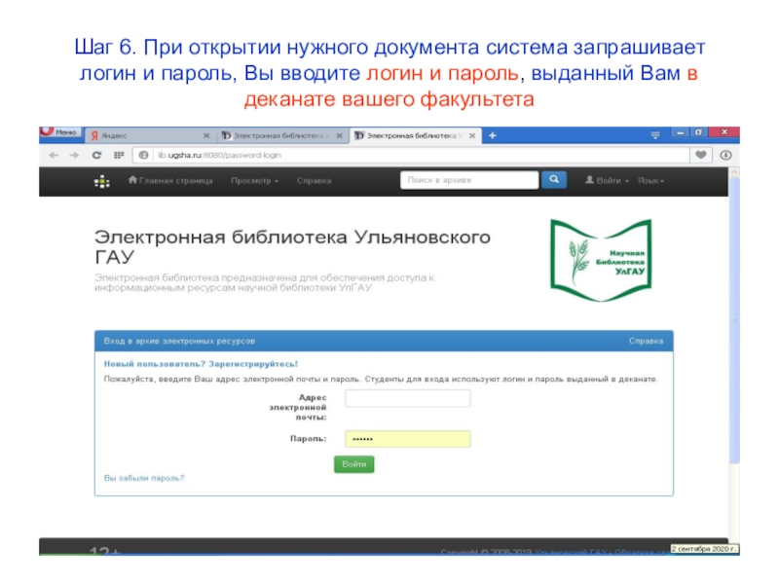
Task: Expand the Войти user dropdown
Action: [x=607, y=181]
